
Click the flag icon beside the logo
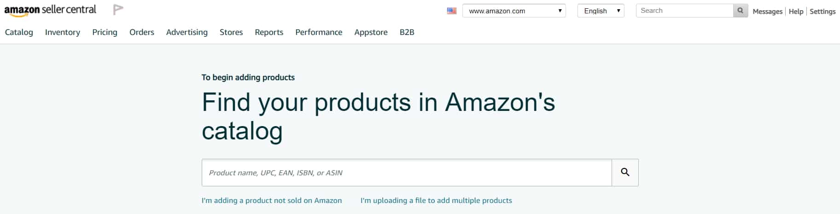click(118, 10)
